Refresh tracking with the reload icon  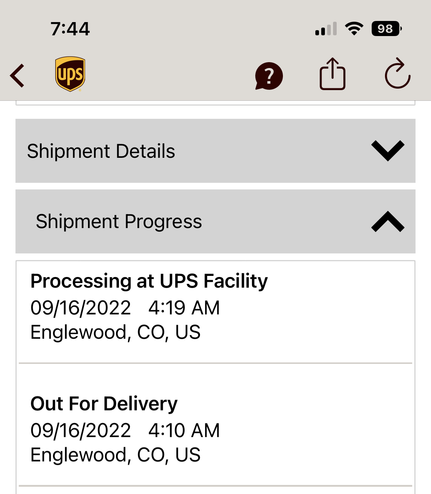397,74
